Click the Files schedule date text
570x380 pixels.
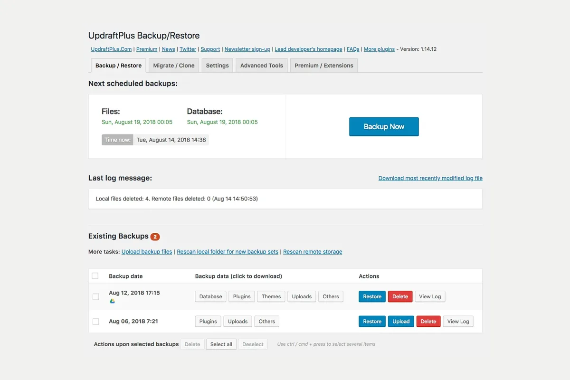point(137,122)
